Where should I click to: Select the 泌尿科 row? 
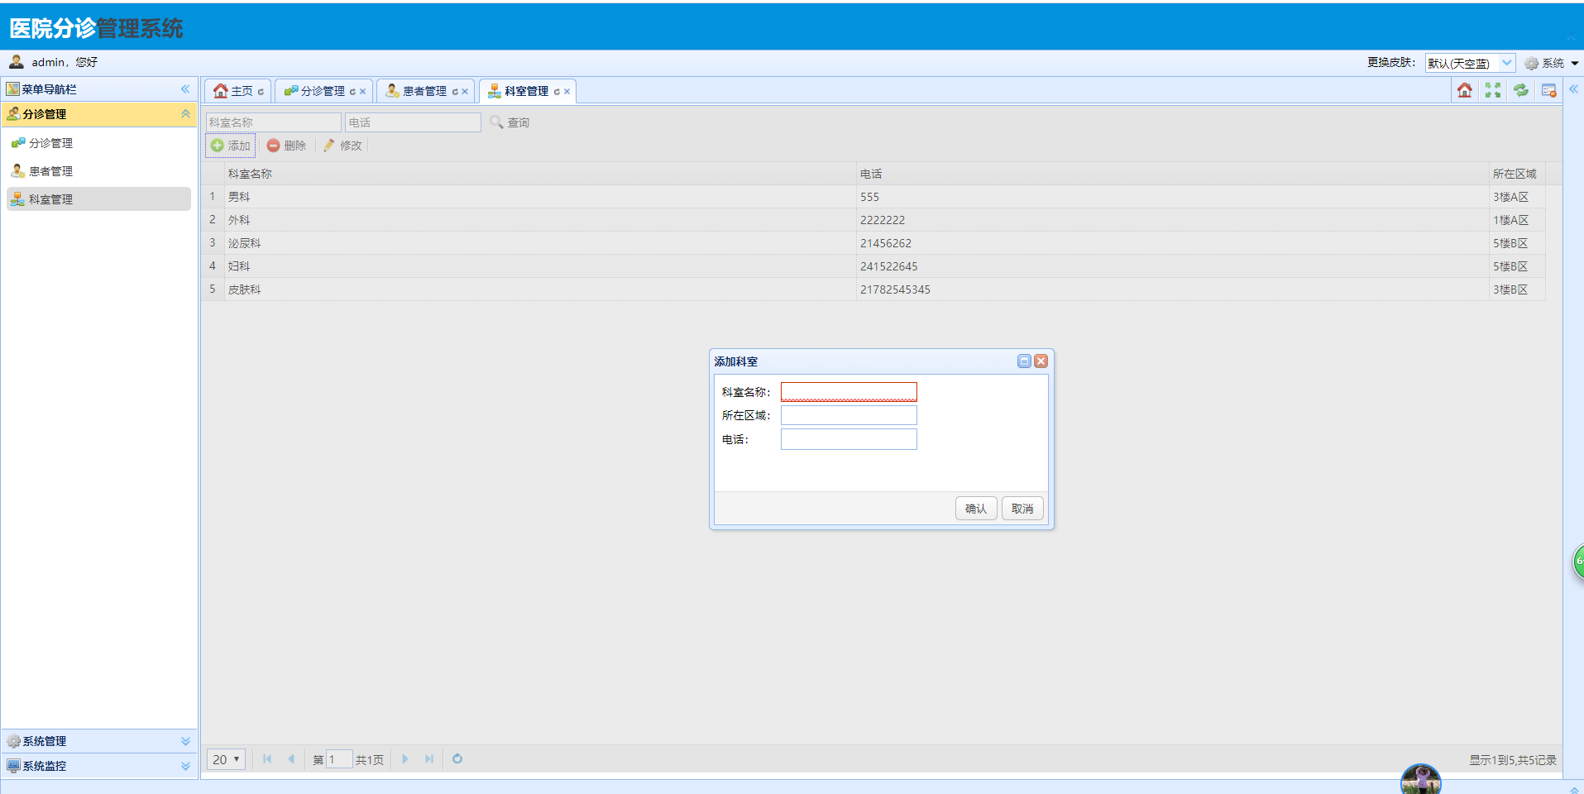873,243
